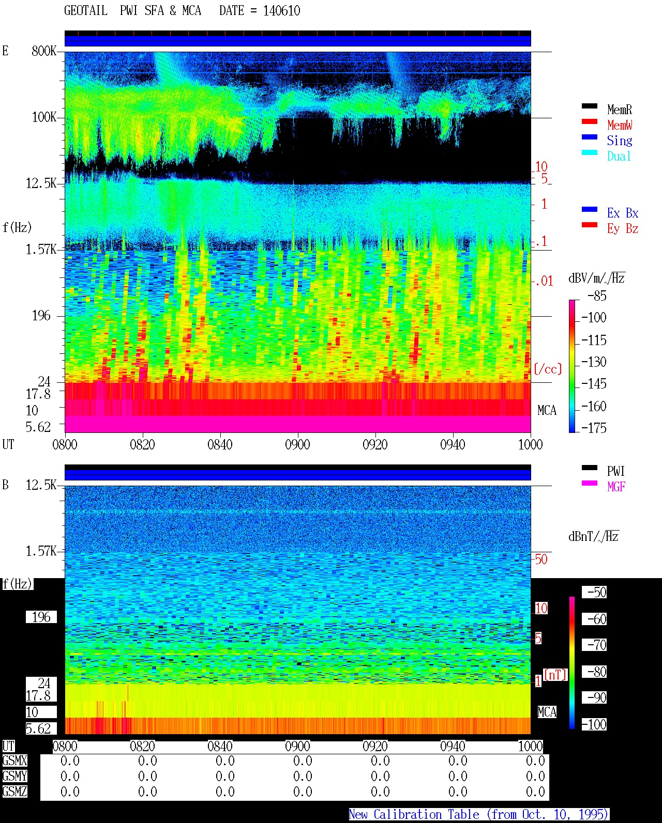Click the dBV/m electric field color bar
Viewport: 662px width, 823px height.
coord(572,366)
